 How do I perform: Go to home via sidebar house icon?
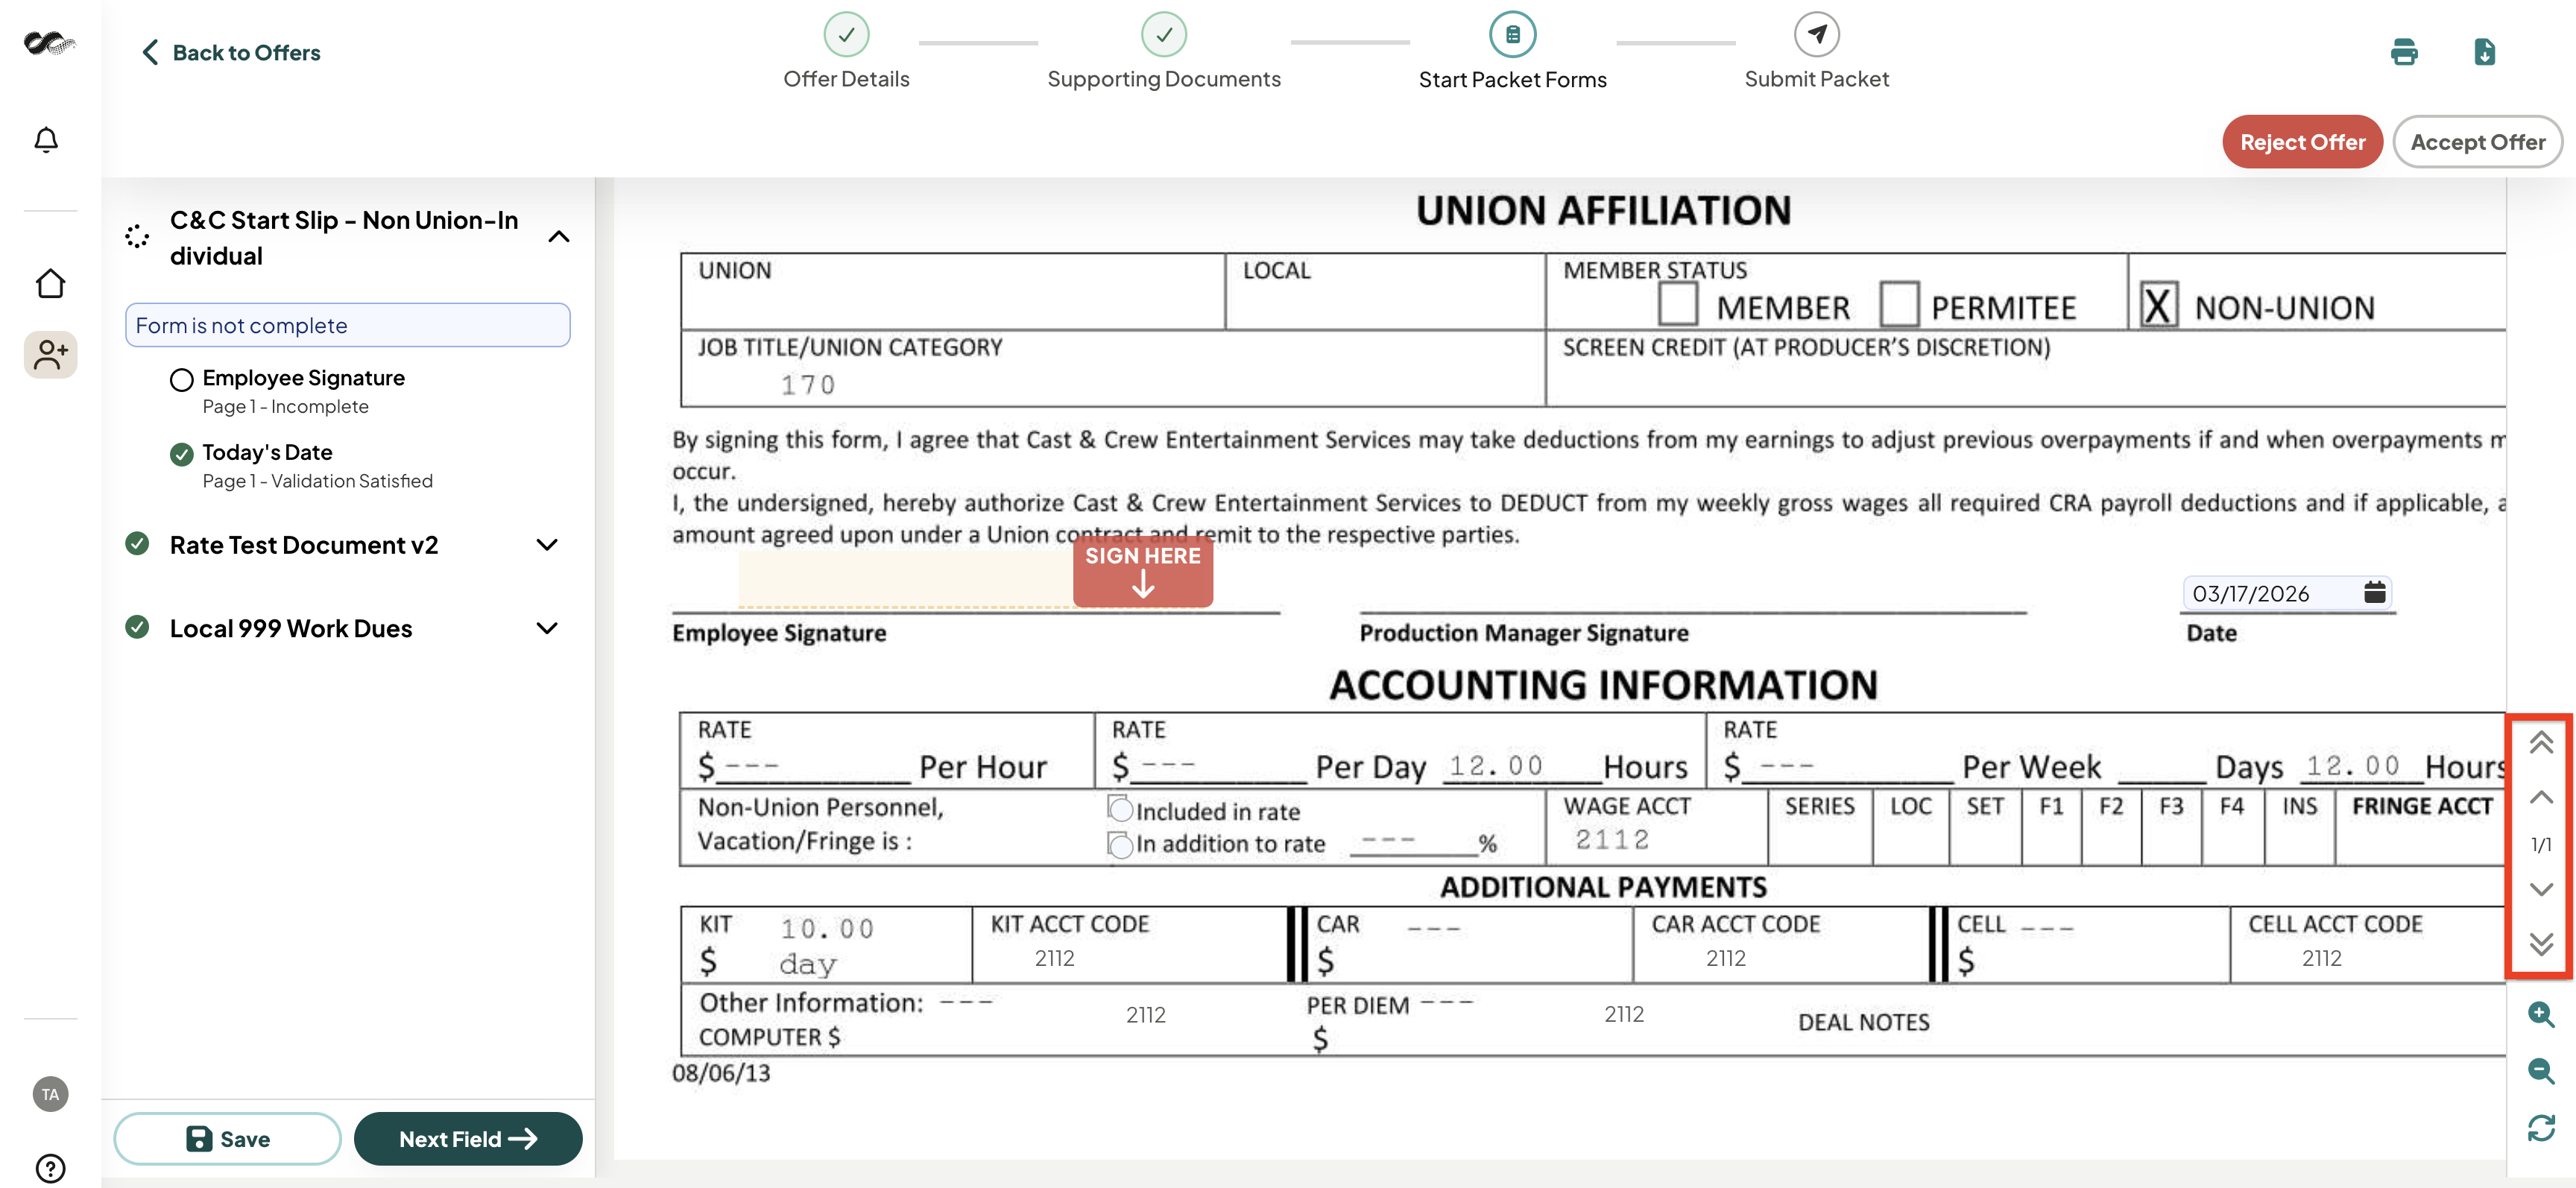coord(50,284)
